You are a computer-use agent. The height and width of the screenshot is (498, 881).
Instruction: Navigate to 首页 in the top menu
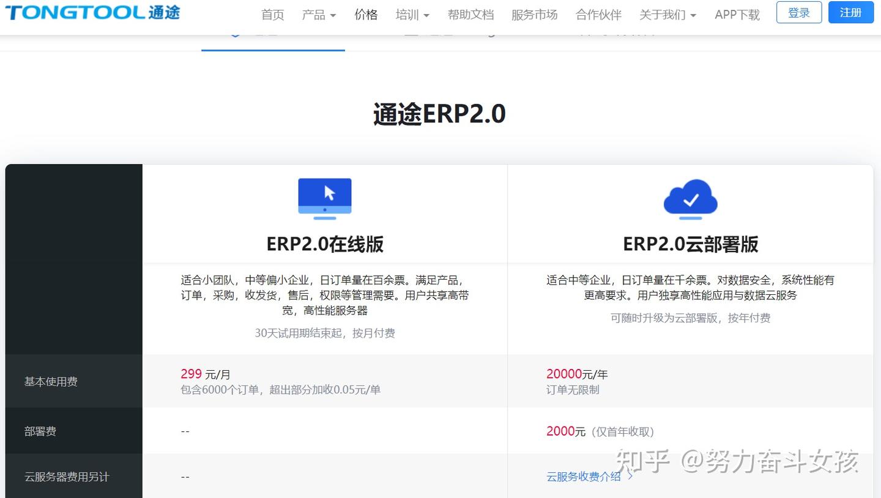click(x=272, y=15)
